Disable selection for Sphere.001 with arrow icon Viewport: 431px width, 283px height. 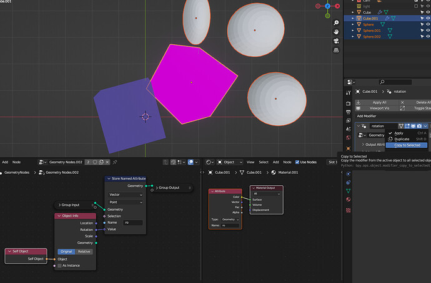[x=422, y=31]
